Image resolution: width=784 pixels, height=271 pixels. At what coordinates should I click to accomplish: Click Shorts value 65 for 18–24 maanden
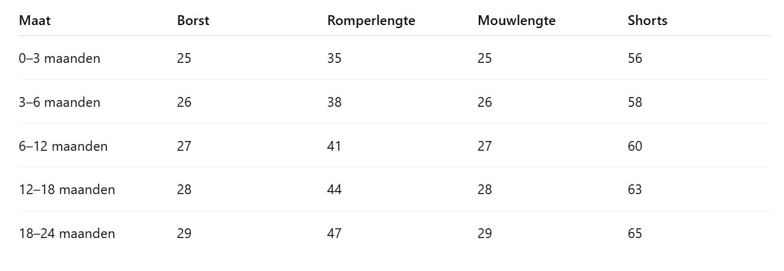[x=635, y=234]
